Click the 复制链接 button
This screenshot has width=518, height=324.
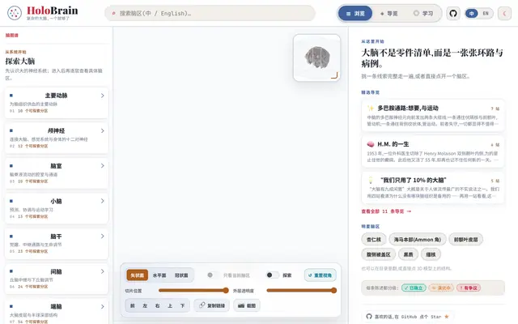(x=212, y=305)
